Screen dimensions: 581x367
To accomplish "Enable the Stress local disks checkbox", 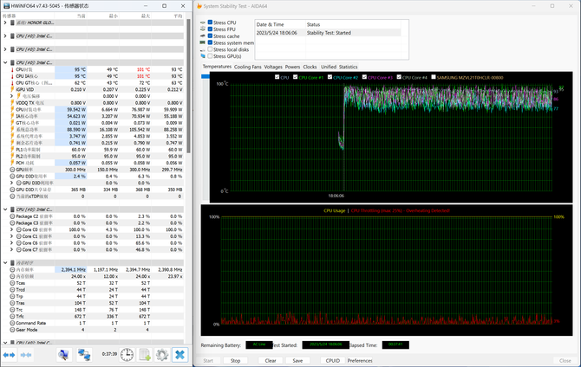I will 210,49.
